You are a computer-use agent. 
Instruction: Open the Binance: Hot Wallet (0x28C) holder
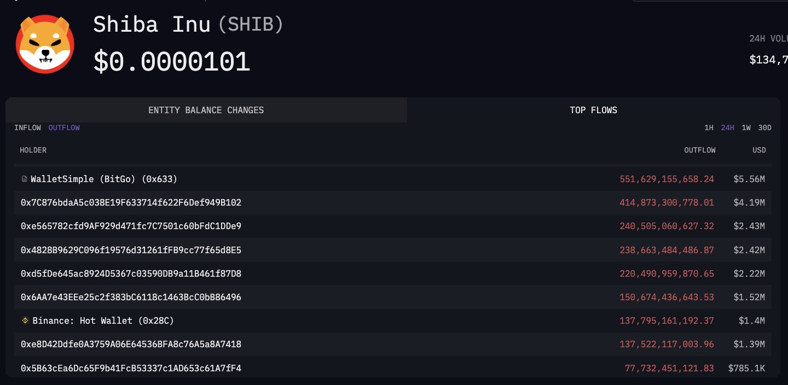click(x=103, y=320)
